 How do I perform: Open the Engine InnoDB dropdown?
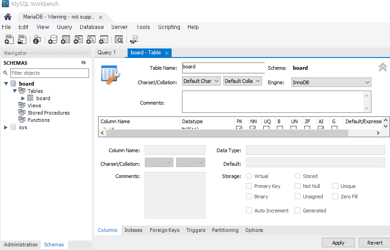[331, 82]
